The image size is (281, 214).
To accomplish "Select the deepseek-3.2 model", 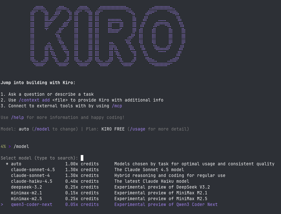I will [x=26, y=187].
